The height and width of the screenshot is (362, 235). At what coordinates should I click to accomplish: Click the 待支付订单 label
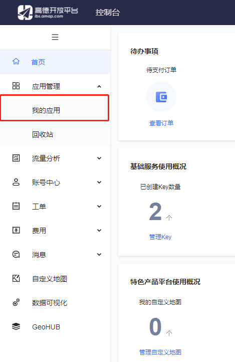(161, 70)
